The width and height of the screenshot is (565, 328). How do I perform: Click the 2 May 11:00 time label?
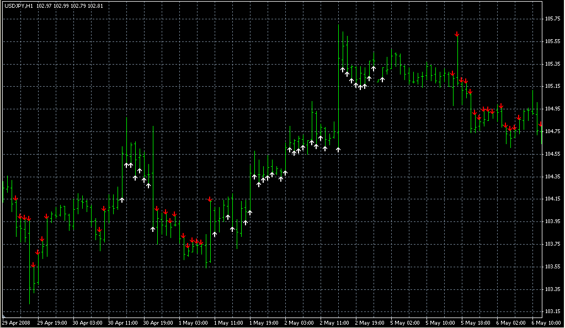(x=334, y=323)
